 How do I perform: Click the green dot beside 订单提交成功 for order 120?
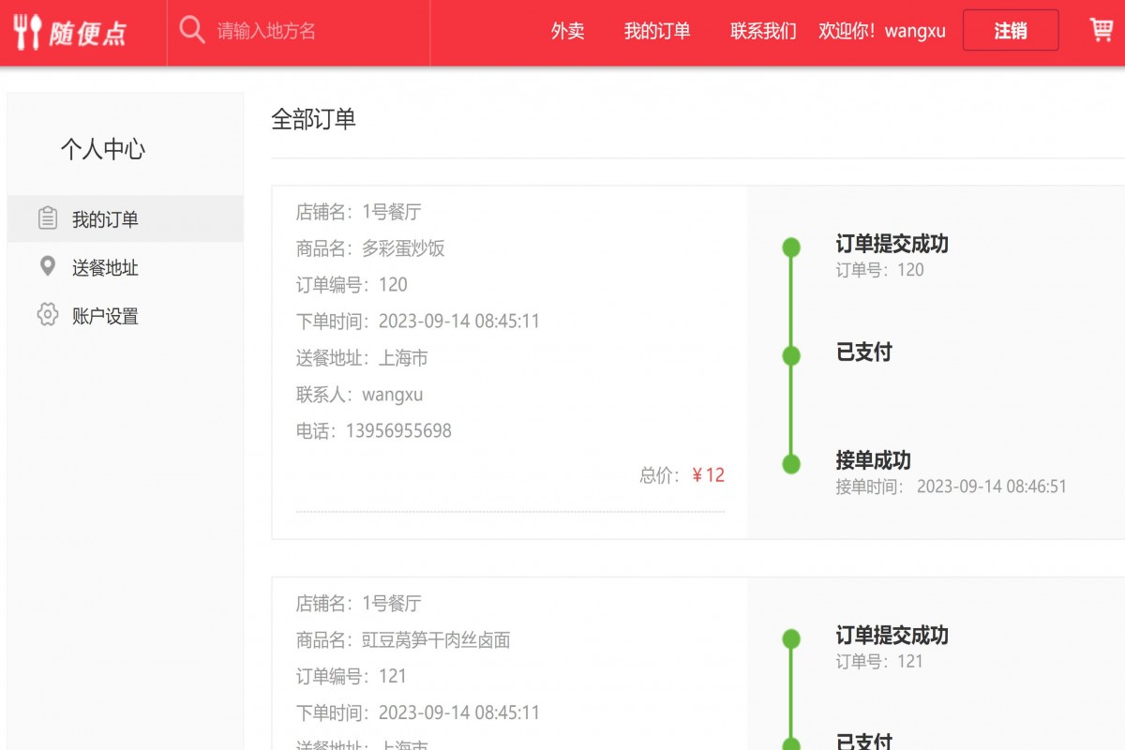[791, 247]
